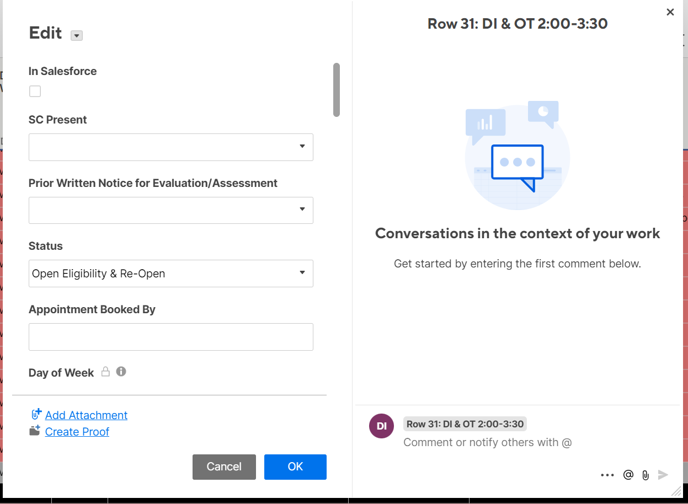Image resolution: width=688 pixels, height=504 pixels.
Task: View the info icon next to Day of Week
Action: pyautogui.click(x=120, y=372)
